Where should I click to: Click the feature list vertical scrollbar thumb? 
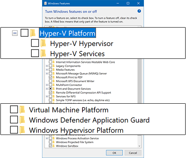139,81
